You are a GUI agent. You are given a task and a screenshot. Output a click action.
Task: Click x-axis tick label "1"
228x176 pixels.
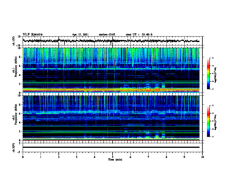pos(41,157)
